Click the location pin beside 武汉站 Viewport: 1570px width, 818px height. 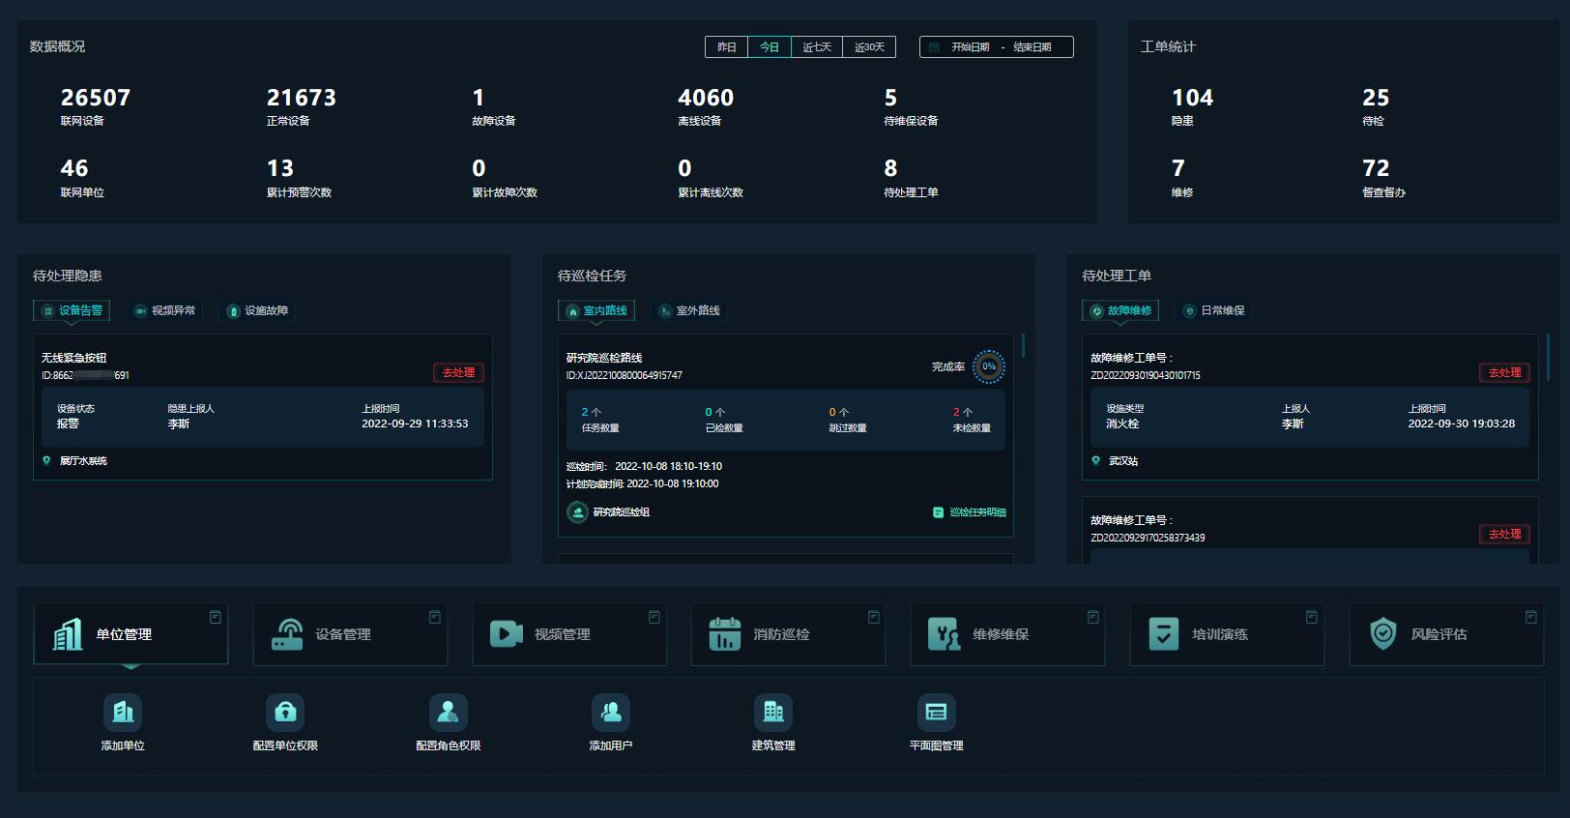(1095, 461)
